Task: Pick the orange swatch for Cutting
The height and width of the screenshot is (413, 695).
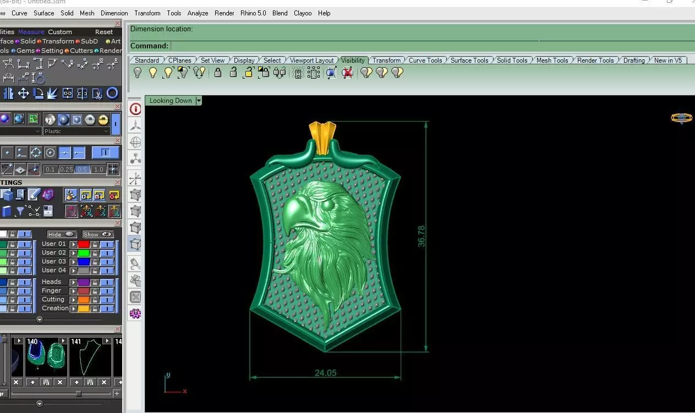Action: coord(84,300)
